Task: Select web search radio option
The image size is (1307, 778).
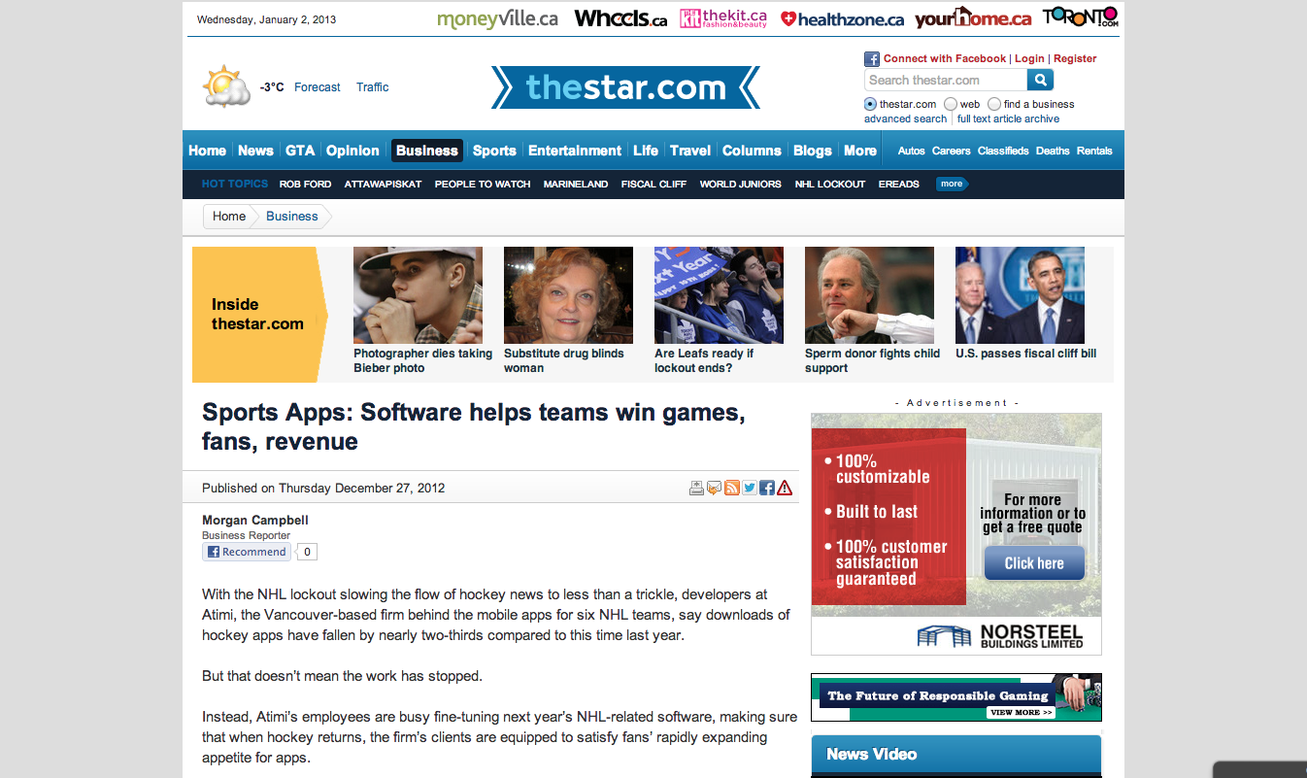Action: tap(950, 104)
